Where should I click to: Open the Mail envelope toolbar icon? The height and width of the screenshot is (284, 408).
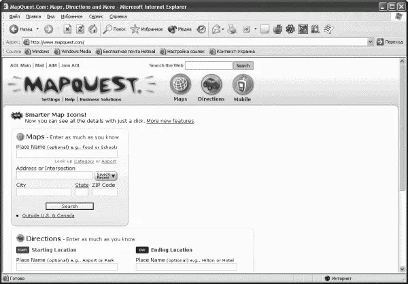pos(216,29)
